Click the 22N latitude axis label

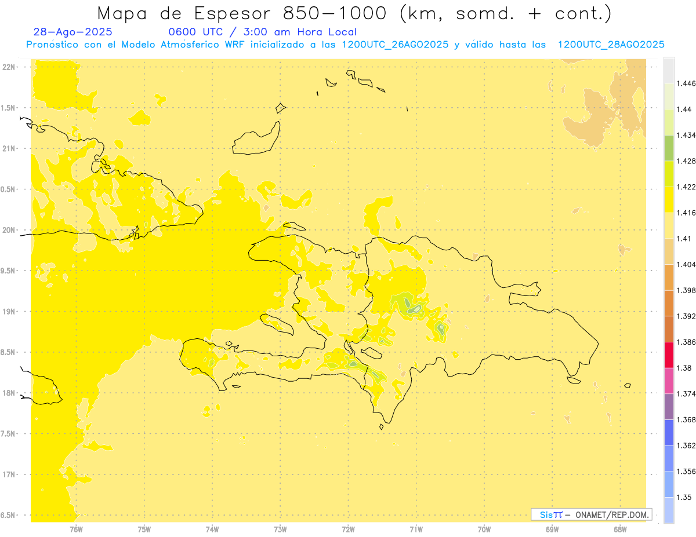[x=9, y=67]
